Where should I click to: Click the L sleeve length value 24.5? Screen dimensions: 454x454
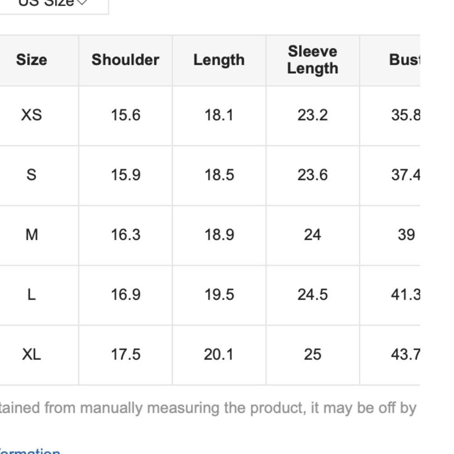[312, 295]
